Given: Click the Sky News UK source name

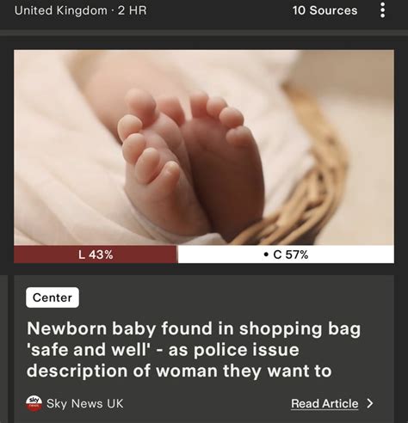Looking at the screenshot, I should [85, 403].
